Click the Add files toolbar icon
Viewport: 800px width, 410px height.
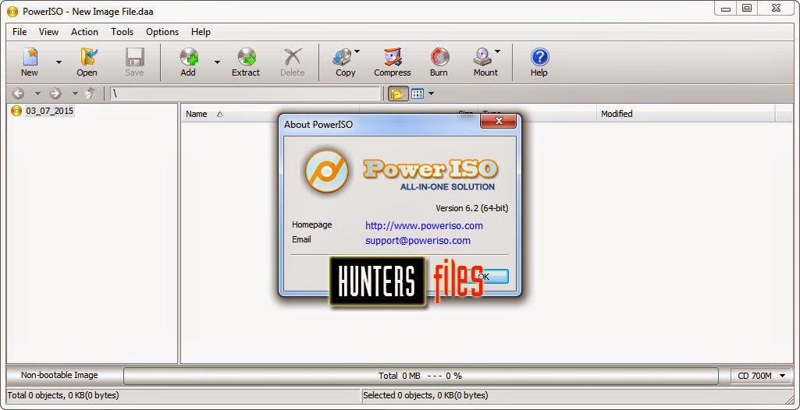pyautogui.click(x=188, y=62)
